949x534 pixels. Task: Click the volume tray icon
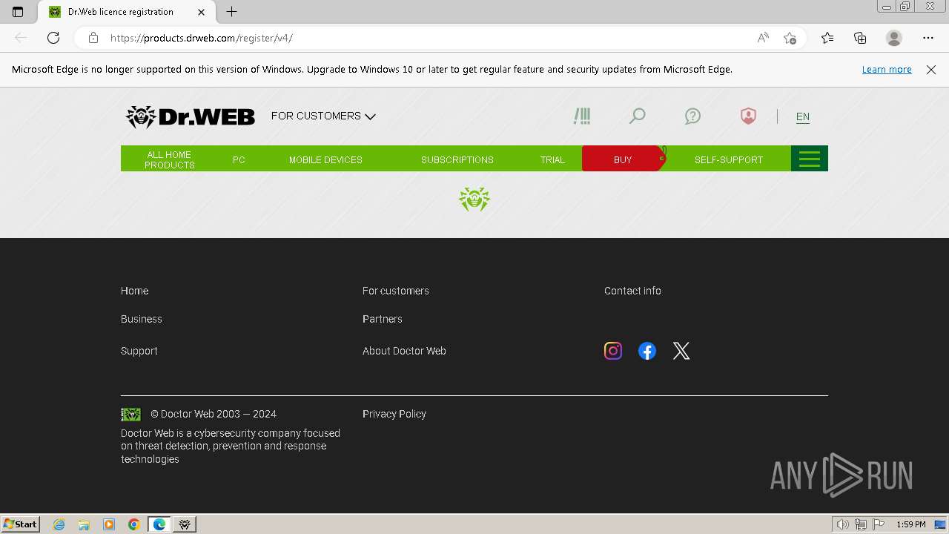843,524
